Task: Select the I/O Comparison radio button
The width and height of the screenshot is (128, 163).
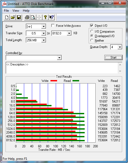Action: (92, 31)
